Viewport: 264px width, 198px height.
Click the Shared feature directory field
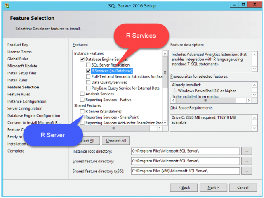pyautogui.click(x=185, y=161)
